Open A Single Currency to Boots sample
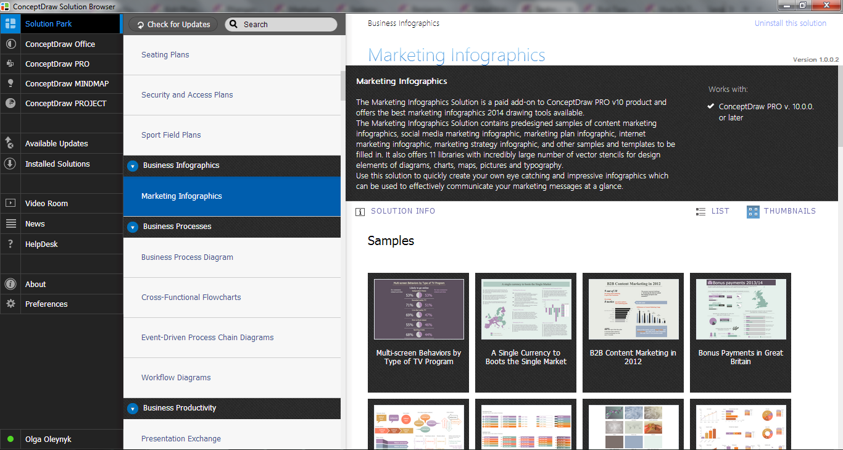 click(x=526, y=333)
